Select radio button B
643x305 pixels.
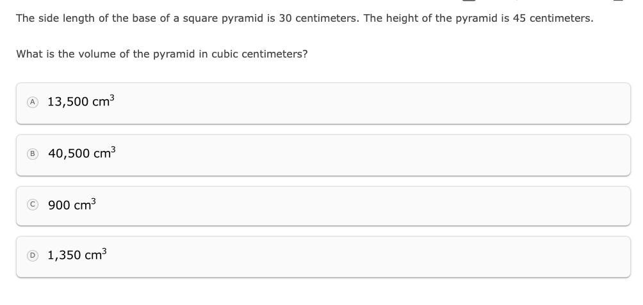(33, 153)
